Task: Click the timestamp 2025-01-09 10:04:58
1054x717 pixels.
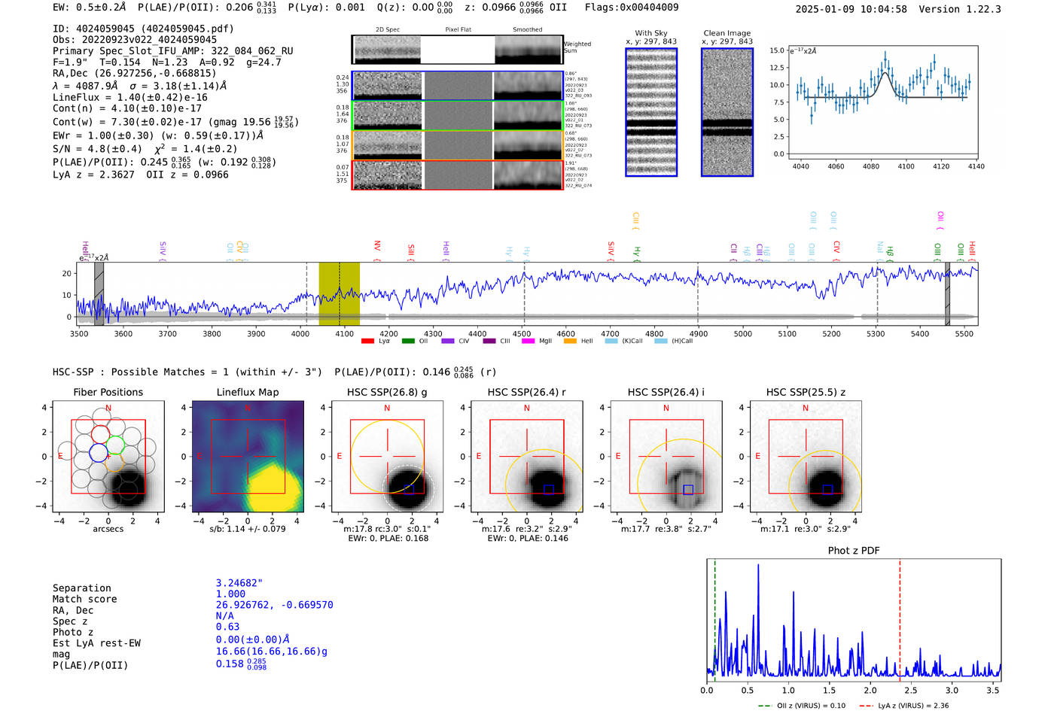Action: click(x=851, y=9)
